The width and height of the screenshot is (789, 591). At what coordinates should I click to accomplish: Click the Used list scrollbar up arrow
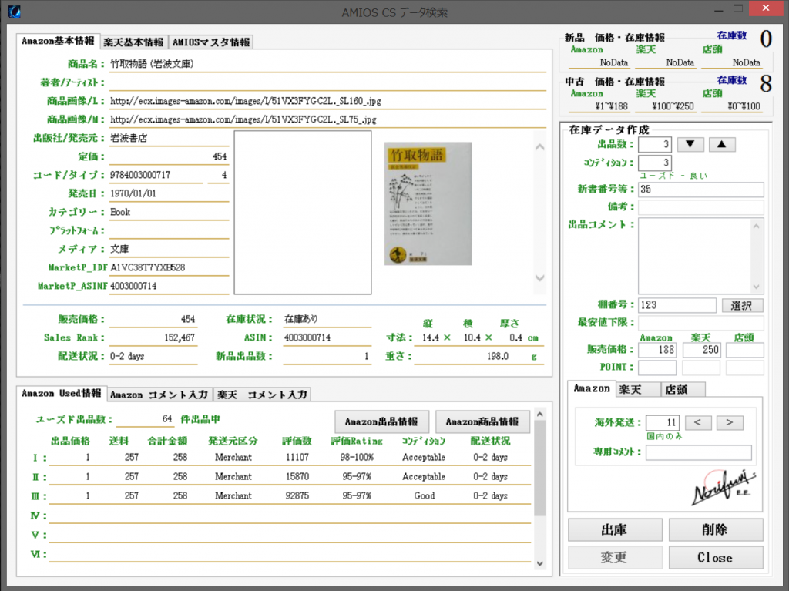click(x=540, y=415)
